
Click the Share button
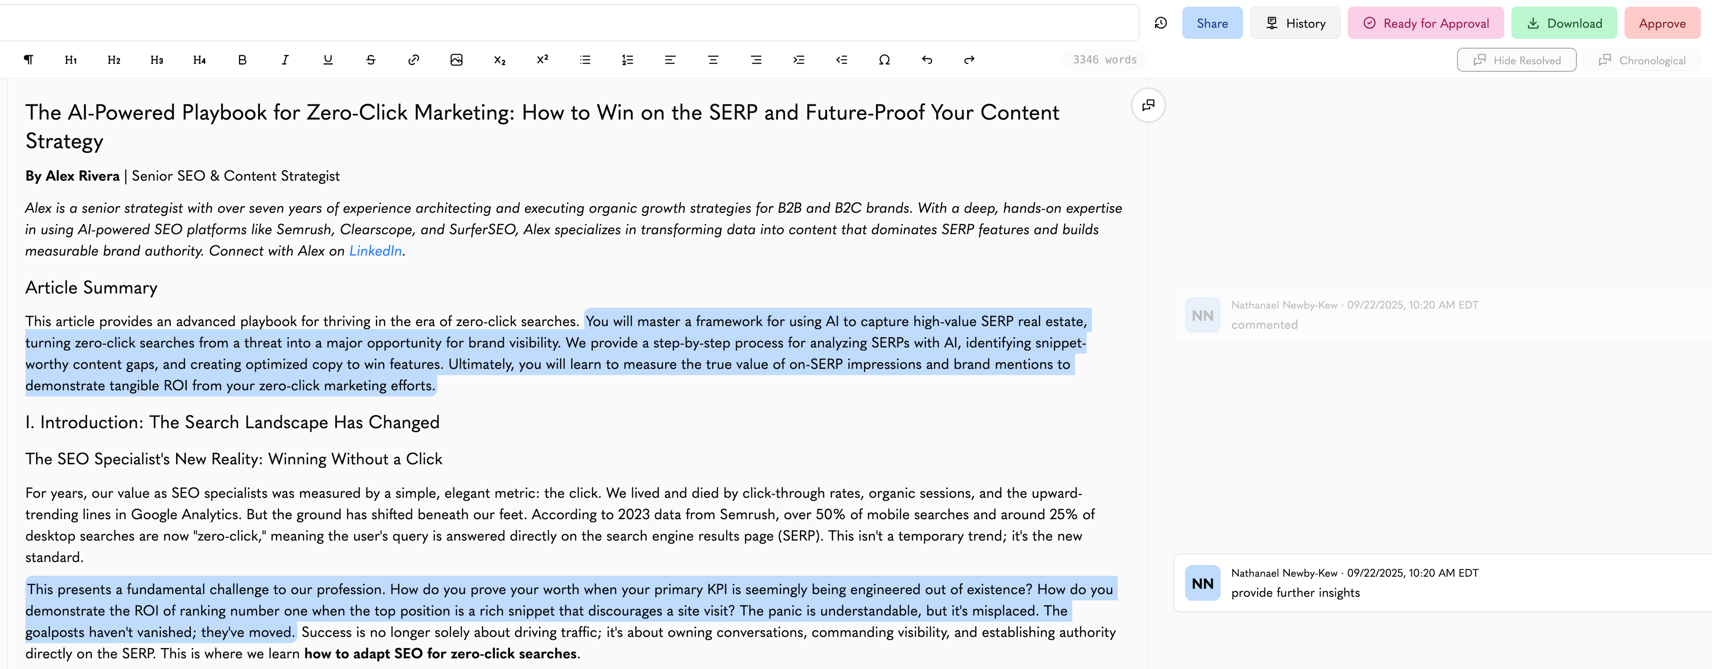coord(1212,23)
